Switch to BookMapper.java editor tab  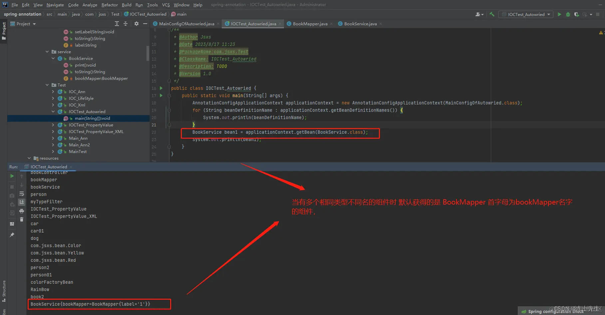tap(310, 24)
